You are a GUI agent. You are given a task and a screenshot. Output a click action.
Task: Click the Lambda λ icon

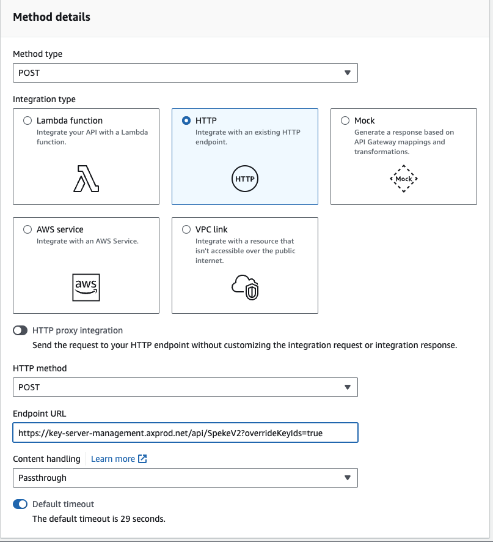point(86,177)
